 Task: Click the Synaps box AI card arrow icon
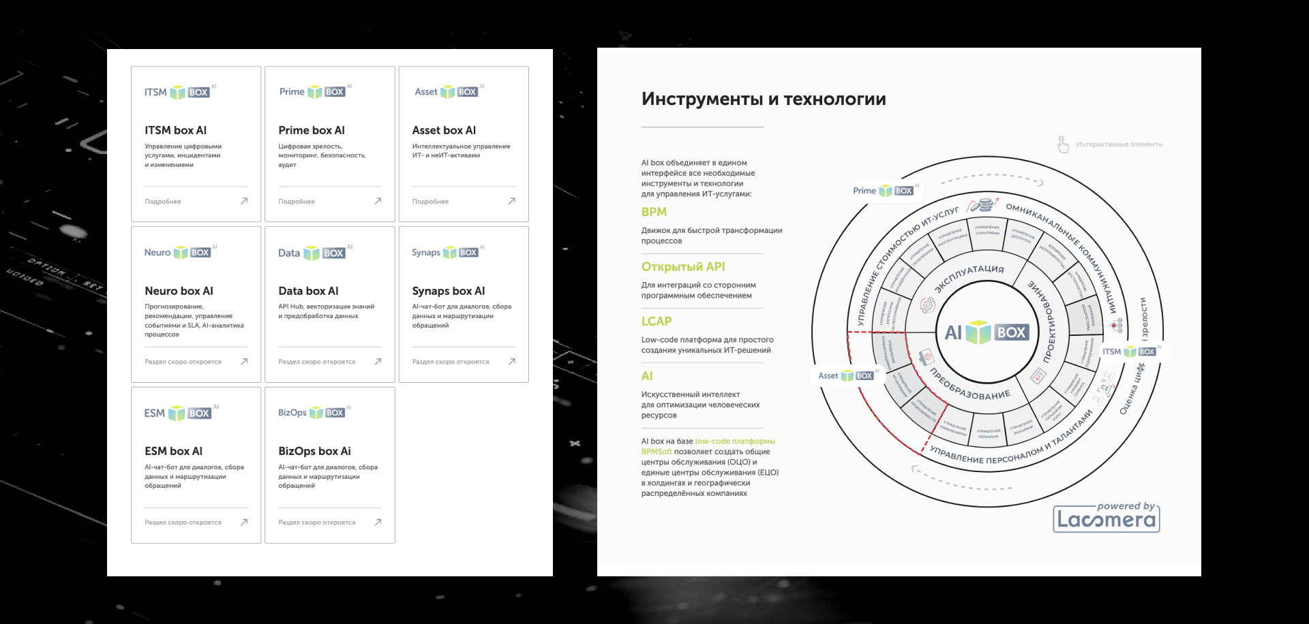(511, 362)
